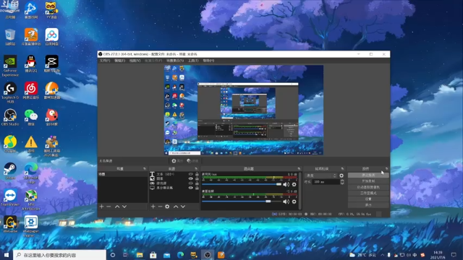Click start recording button in Controls
Image resolution: width=463 pixels, height=260 pixels.
pyautogui.click(x=368, y=181)
